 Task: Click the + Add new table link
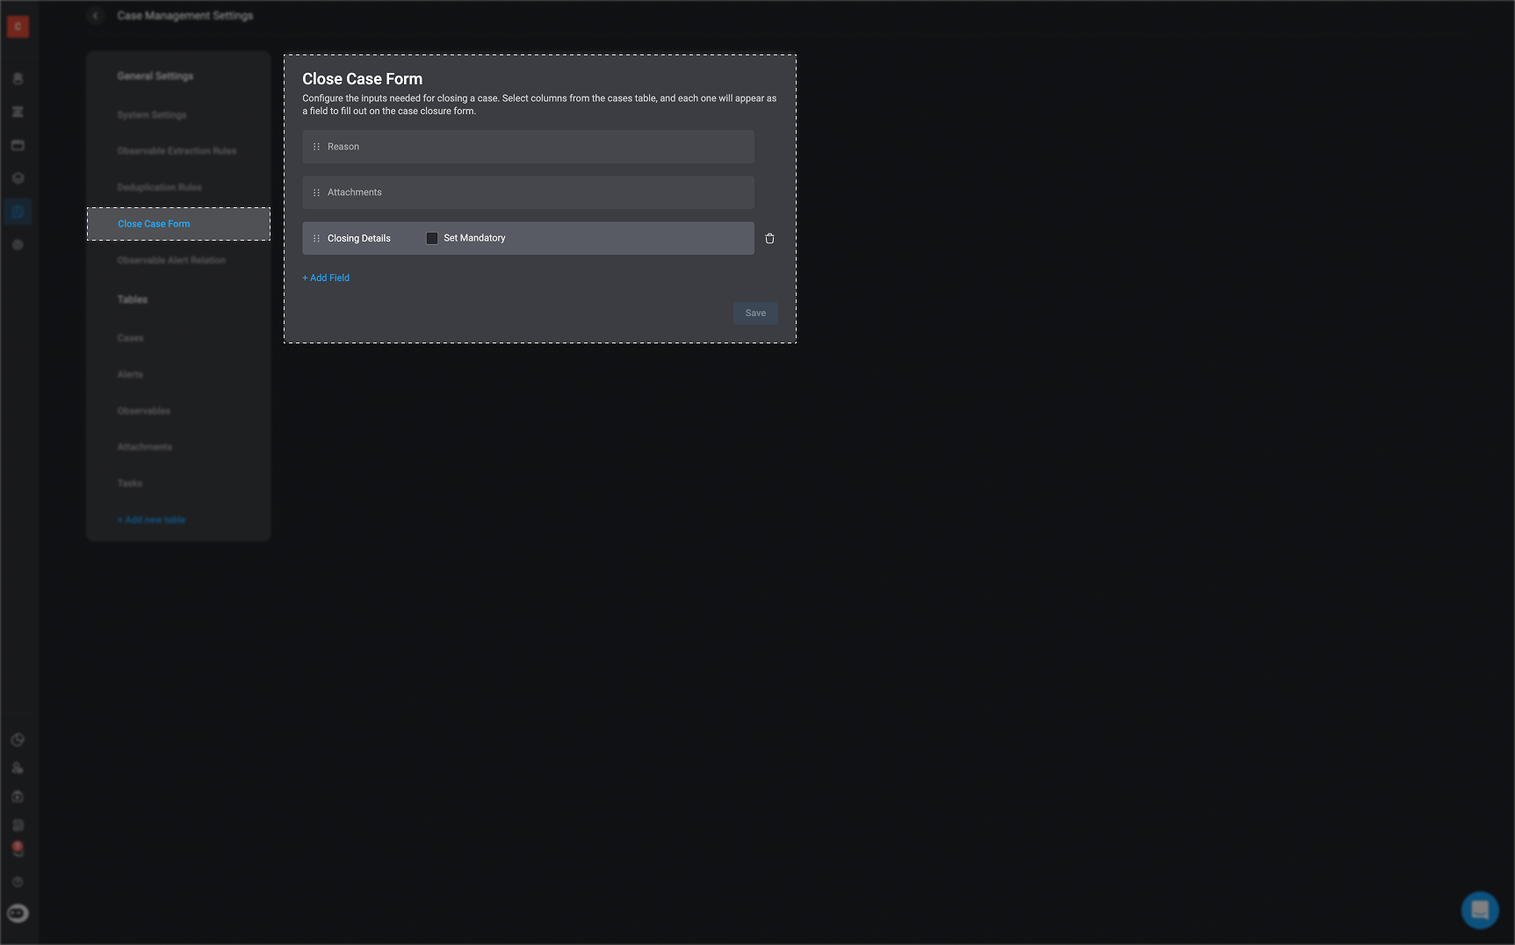click(151, 520)
